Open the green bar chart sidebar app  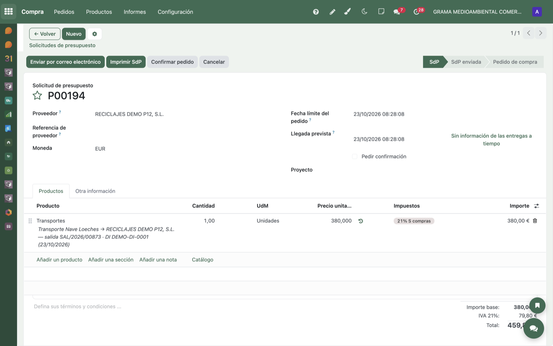click(9, 115)
